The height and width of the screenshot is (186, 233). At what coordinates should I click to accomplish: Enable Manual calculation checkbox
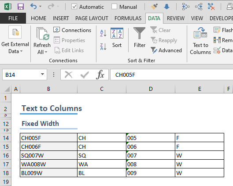[114, 7]
